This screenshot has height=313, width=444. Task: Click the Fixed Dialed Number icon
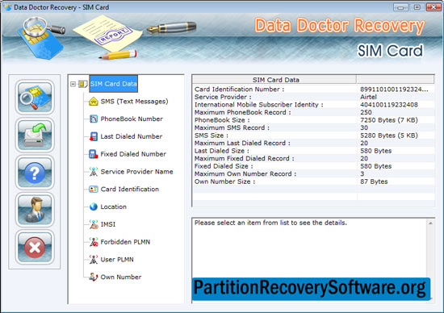[x=93, y=154]
